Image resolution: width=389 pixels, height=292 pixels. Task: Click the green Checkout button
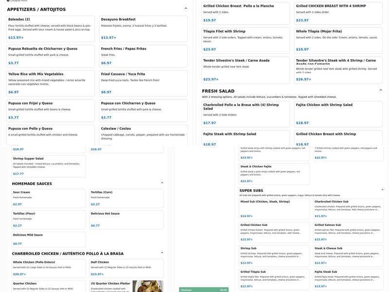pos(203,290)
